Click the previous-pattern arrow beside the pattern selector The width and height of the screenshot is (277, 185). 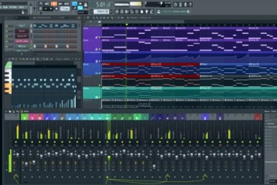92,12
